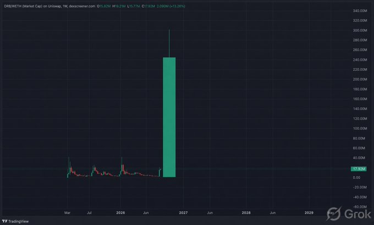Click the 40.00M price axis label
The width and height of the screenshot is (374, 225).
tap(359, 158)
